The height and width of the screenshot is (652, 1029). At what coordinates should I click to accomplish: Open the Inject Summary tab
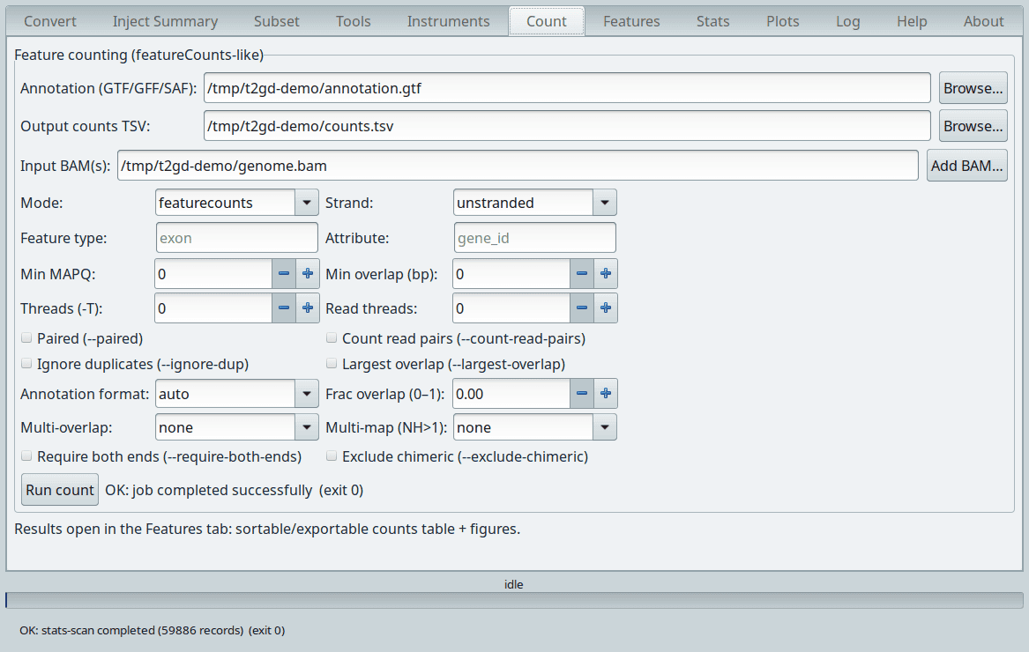[165, 21]
